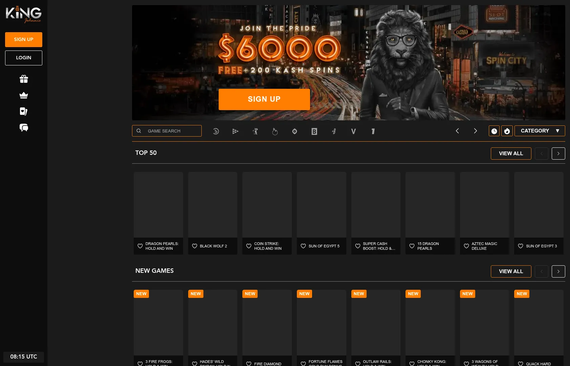Click the magnifier icon in game search
The width and height of the screenshot is (570, 366).
(139, 131)
